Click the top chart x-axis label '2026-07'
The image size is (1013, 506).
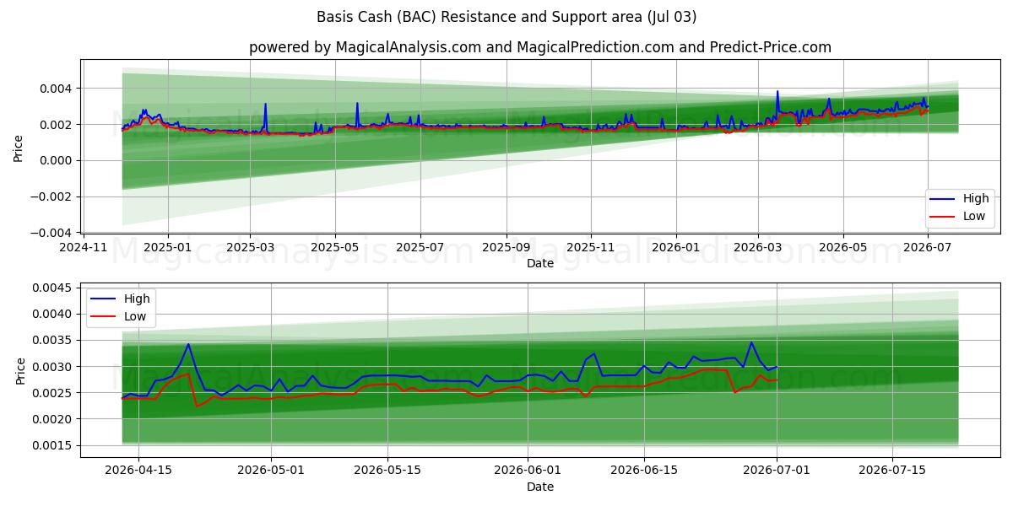(928, 247)
